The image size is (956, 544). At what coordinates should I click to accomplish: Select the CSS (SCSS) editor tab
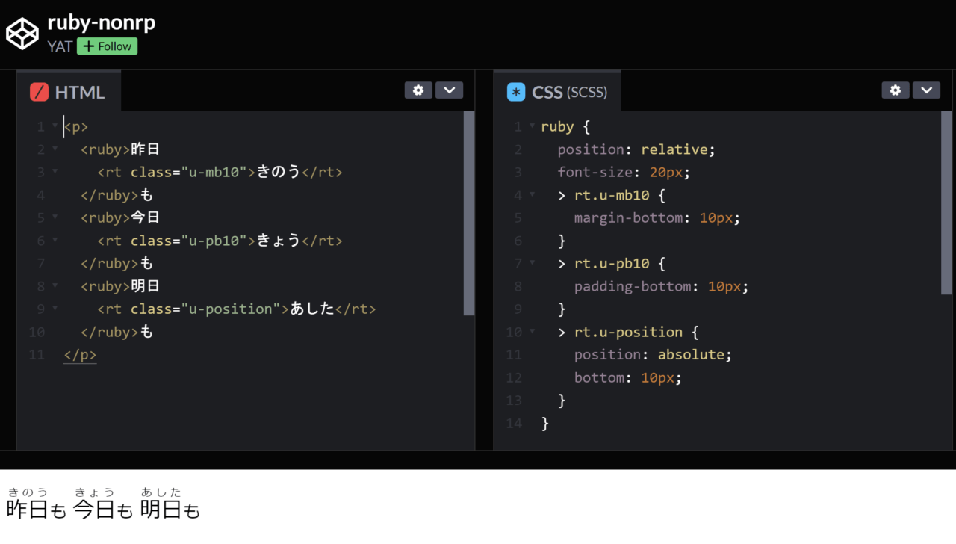(x=557, y=92)
